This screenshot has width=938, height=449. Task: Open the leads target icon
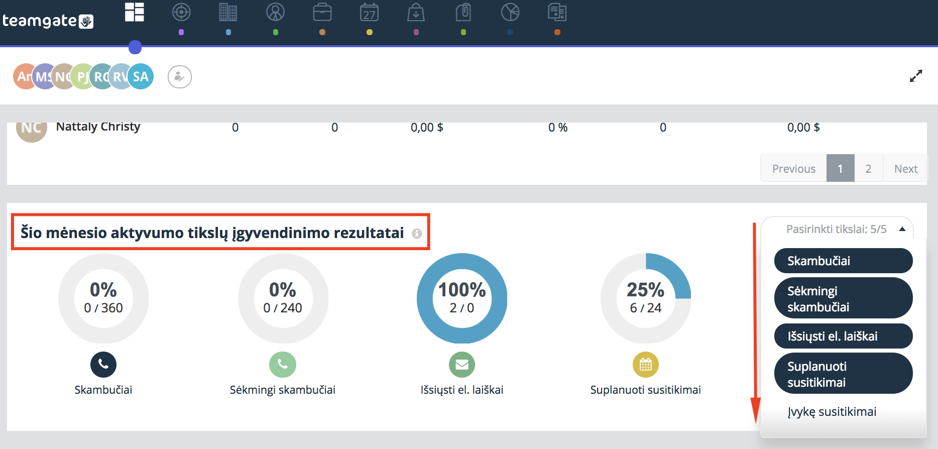[181, 12]
